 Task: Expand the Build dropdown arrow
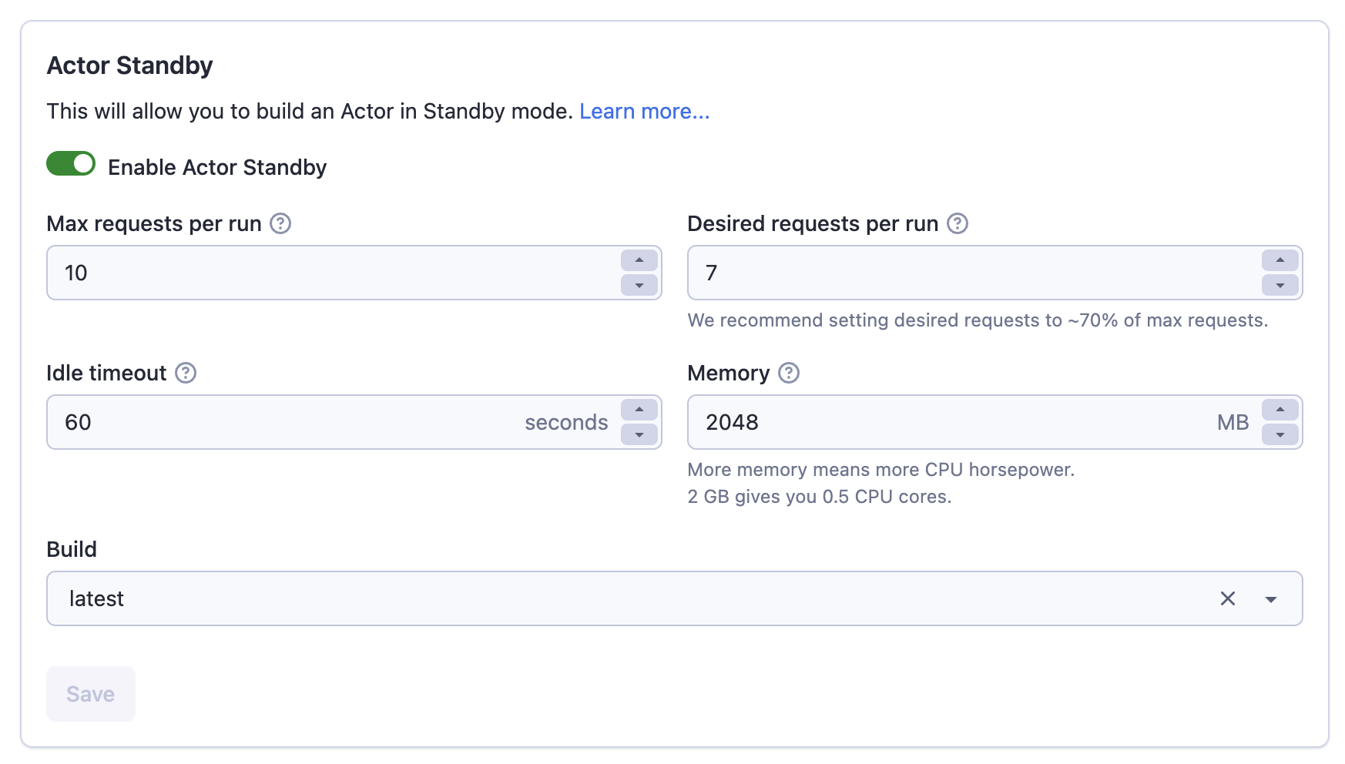1271,598
